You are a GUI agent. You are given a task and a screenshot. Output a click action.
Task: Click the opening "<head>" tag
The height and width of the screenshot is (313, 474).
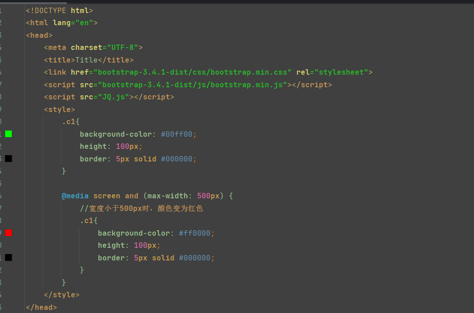[39, 35]
